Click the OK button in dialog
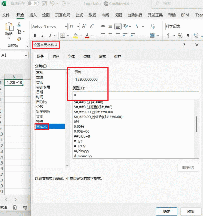Screen dimensions: 203x216 point(167,211)
